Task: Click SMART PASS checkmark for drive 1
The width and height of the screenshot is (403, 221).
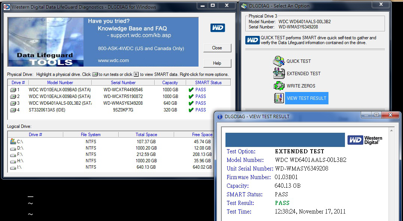Action: click(191, 90)
